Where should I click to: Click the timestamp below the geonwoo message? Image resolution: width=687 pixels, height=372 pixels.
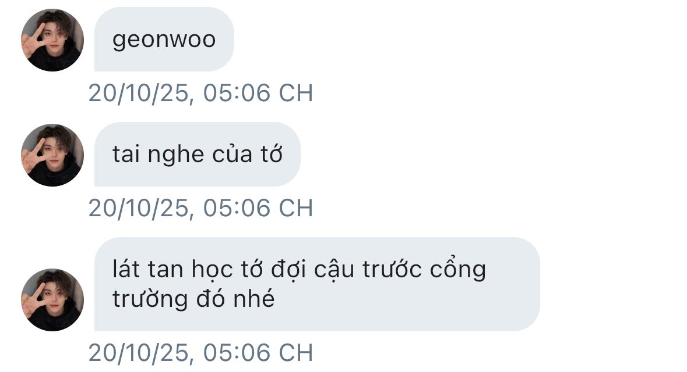200,92
